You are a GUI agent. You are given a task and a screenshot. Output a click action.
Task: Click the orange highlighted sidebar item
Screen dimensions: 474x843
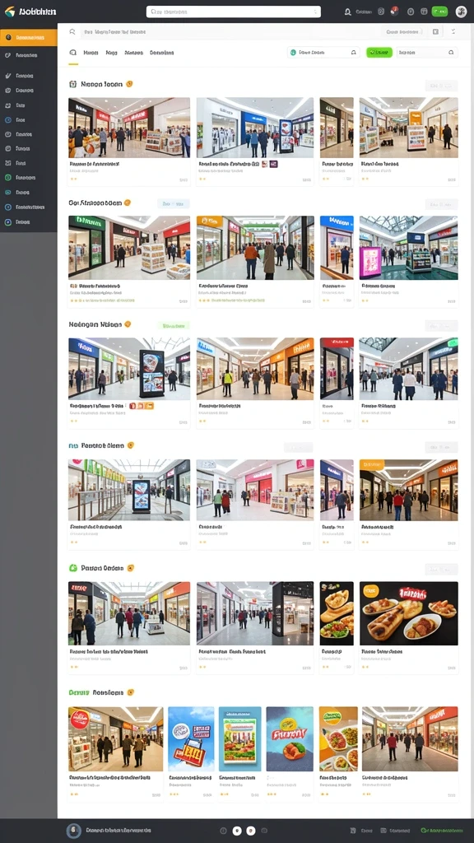(x=29, y=38)
